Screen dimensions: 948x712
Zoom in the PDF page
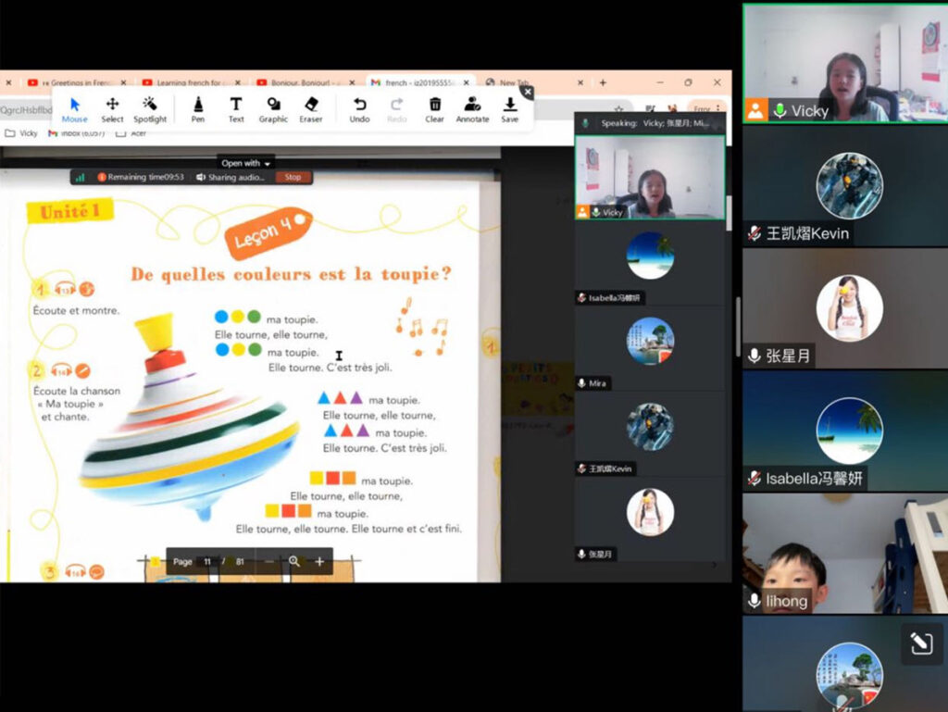(x=319, y=561)
